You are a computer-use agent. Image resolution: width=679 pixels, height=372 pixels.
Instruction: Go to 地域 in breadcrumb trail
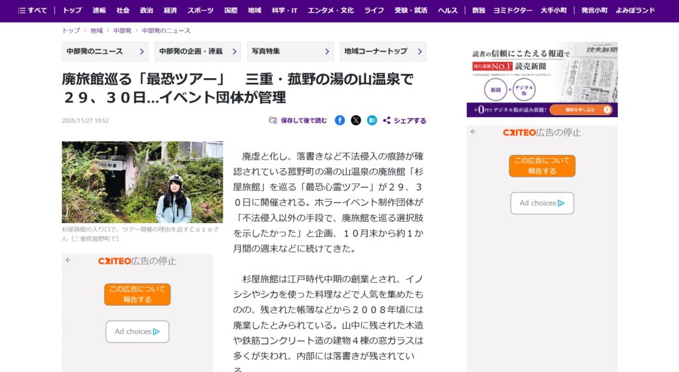[97, 31]
